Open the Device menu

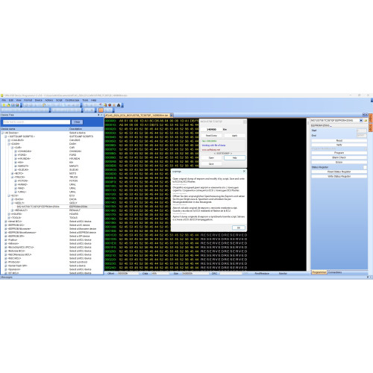tap(39, 100)
